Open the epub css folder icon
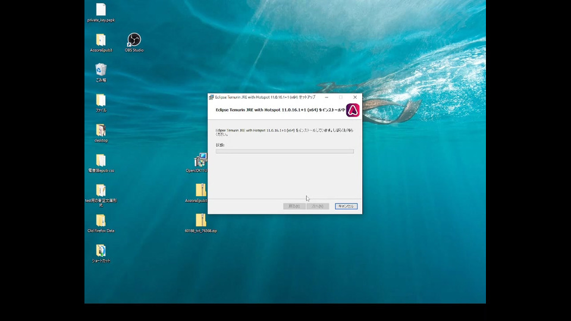This screenshot has width=571, height=321. pos(101,160)
